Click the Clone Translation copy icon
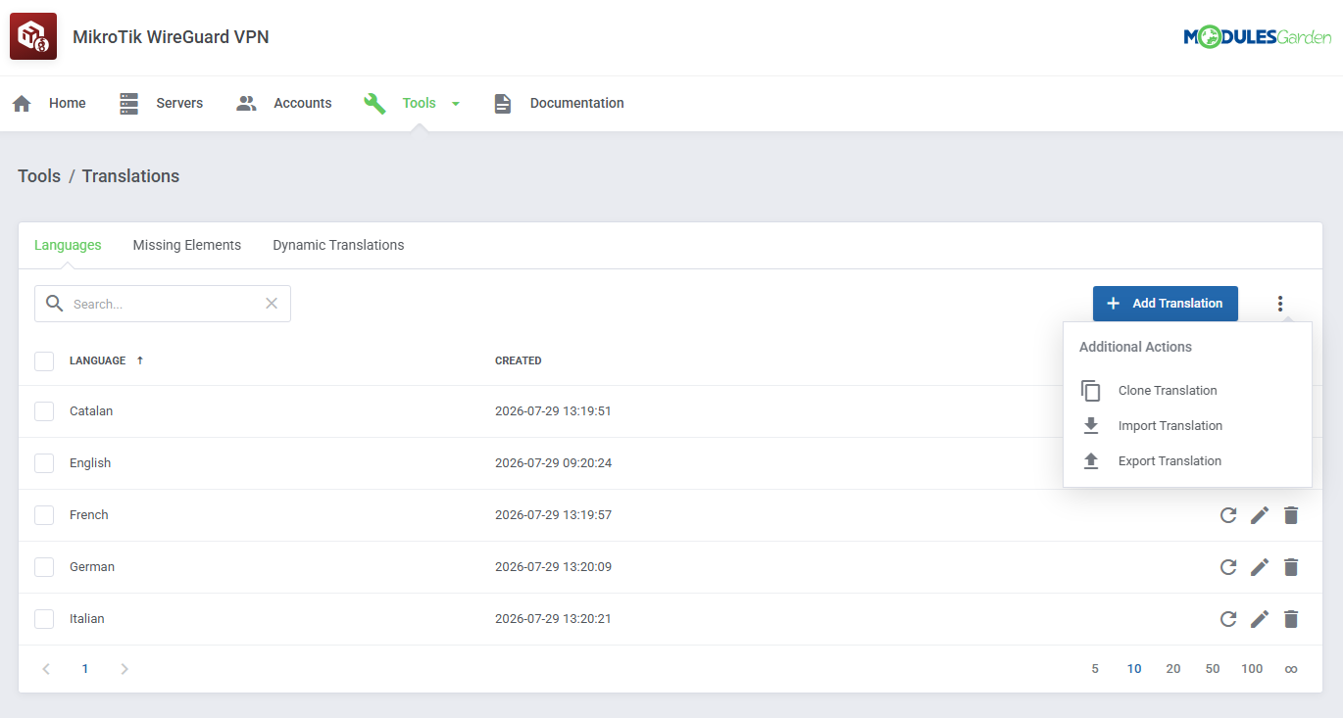The image size is (1343, 718). point(1091,391)
